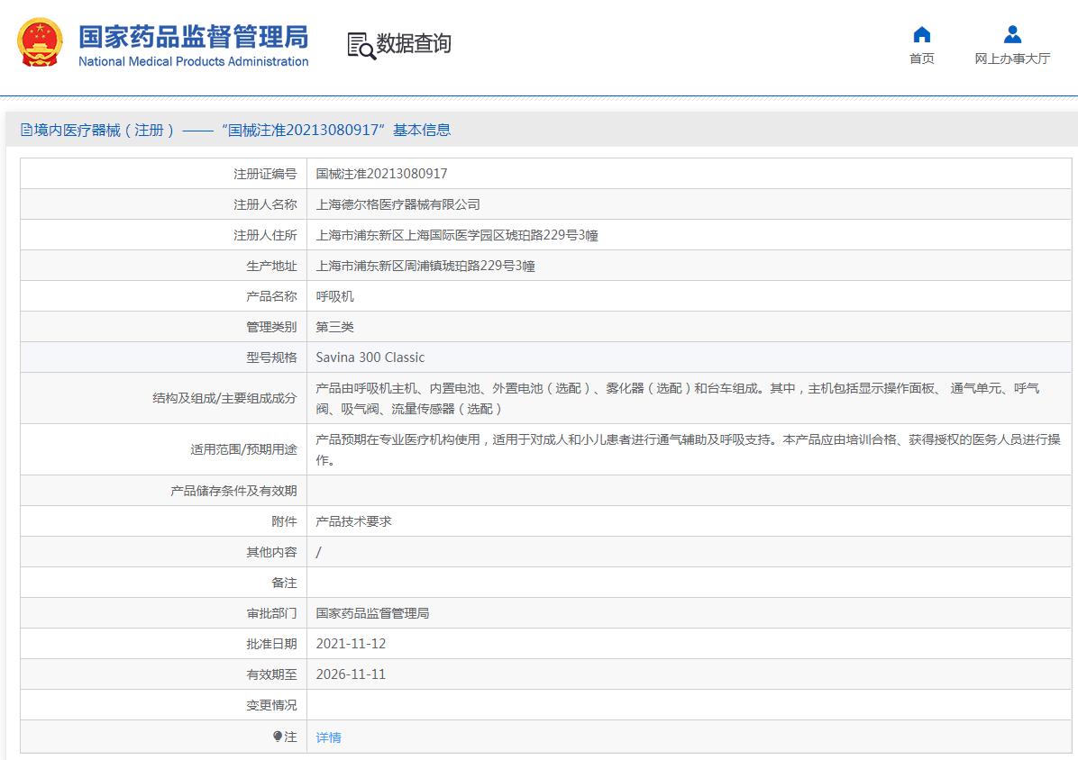Click the 审批部门 value 国家药品监督管理局
Image resolution: width=1078 pixels, height=760 pixels.
[x=371, y=612]
